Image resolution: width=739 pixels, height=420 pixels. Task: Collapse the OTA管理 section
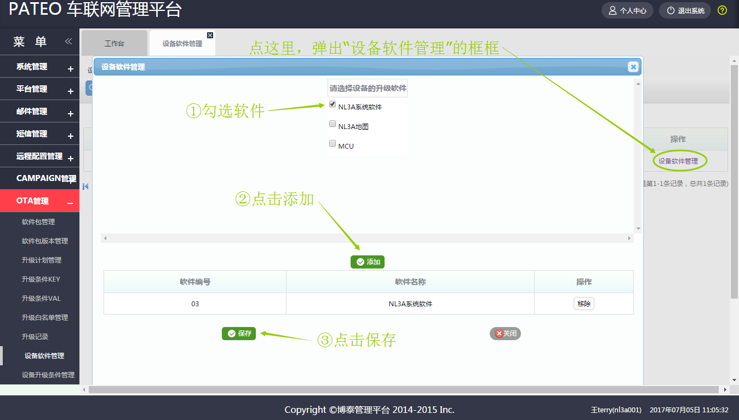pos(39,201)
